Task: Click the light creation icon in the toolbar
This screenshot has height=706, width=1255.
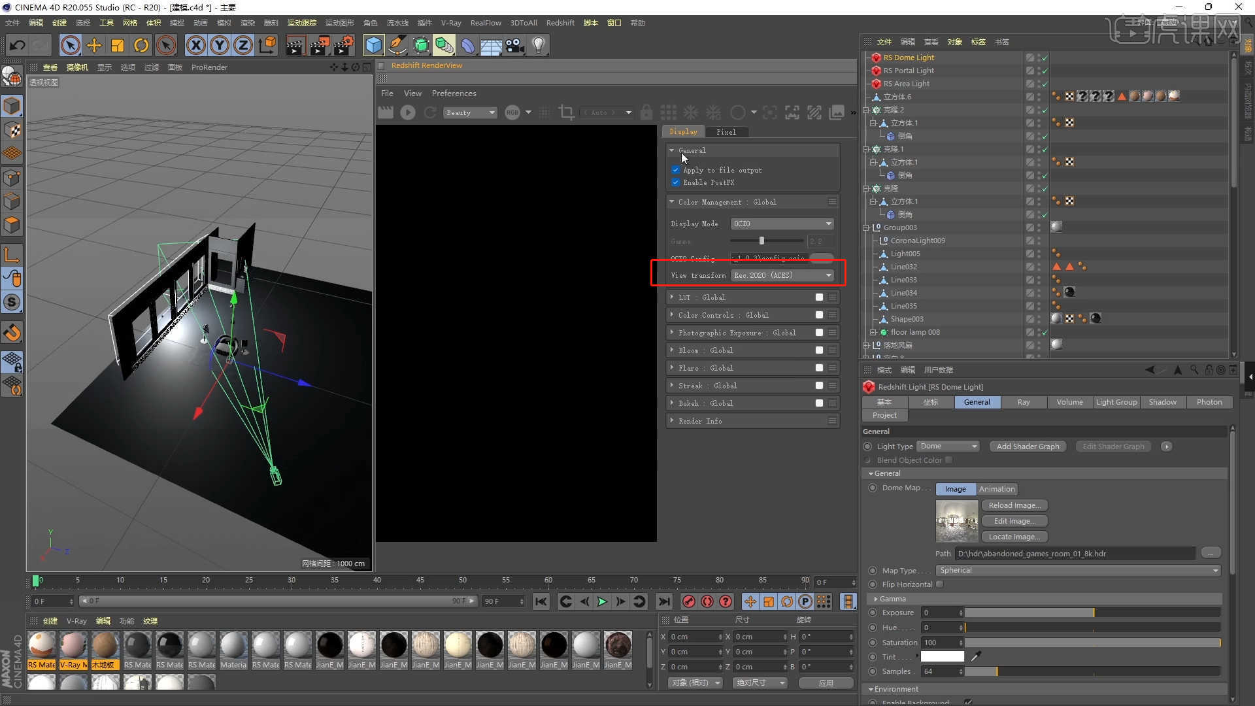Action: click(x=537, y=45)
